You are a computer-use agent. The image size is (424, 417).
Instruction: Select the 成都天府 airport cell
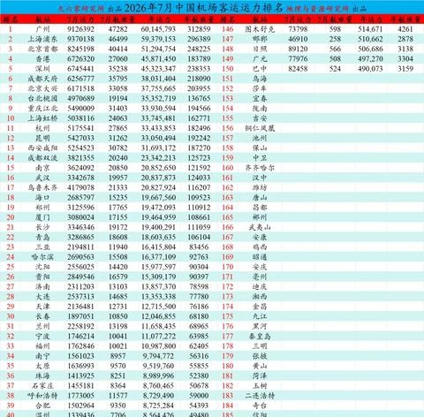pos(42,79)
